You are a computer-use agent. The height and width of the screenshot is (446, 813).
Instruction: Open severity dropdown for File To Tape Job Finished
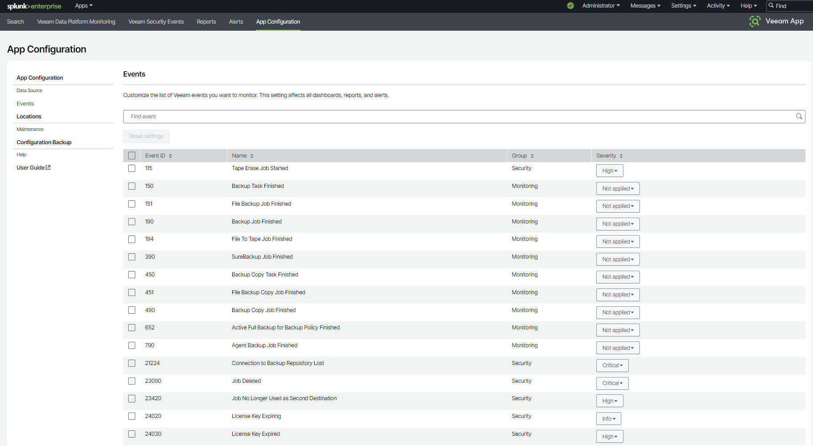[x=618, y=242]
